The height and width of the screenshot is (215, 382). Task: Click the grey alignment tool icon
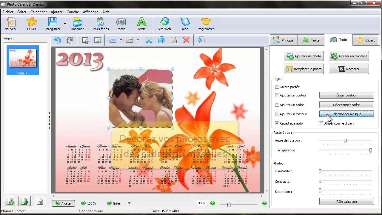click(130, 40)
